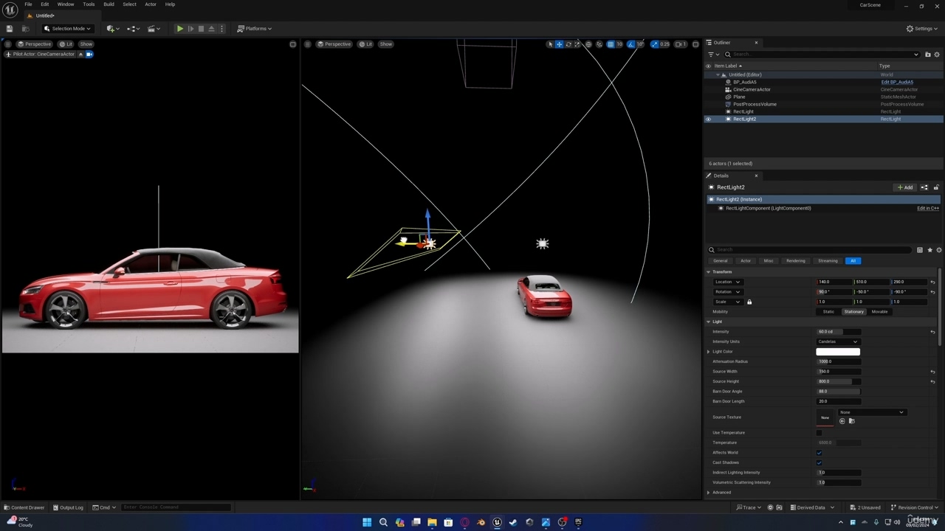This screenshot has height=531, width=945.
Task: Click the Add component button
Action: (905, 187)
